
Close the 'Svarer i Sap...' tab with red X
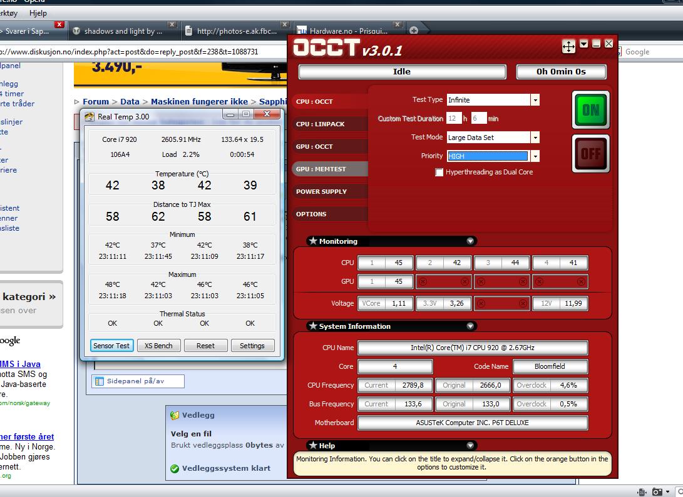coord(59,24)
